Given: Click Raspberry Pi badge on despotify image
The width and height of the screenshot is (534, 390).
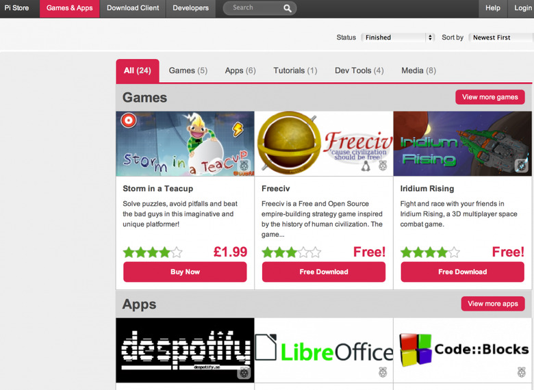Looking at the screenshot, I should [244, 373].
